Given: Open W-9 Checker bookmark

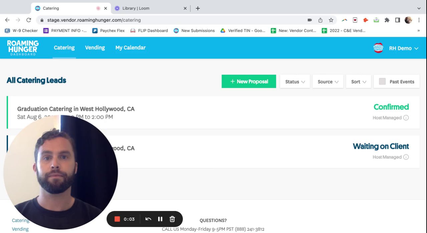Looking at the screenshot, I should tap(21, 30).
